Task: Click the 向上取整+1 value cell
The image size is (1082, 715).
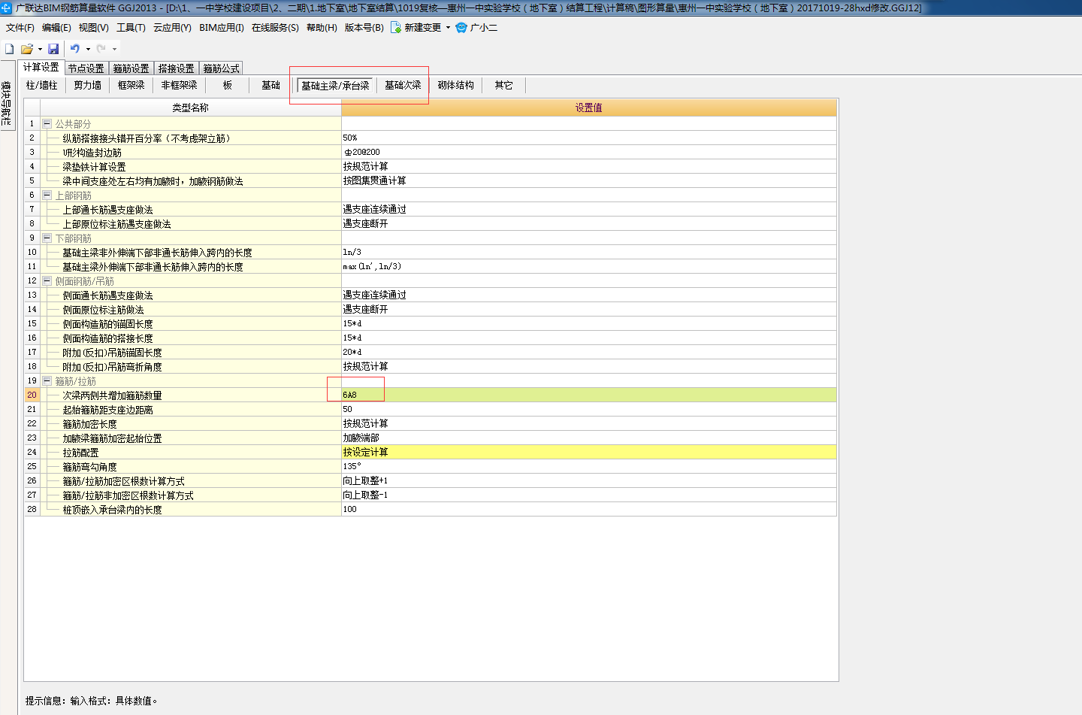Action: tap(588, 480)
